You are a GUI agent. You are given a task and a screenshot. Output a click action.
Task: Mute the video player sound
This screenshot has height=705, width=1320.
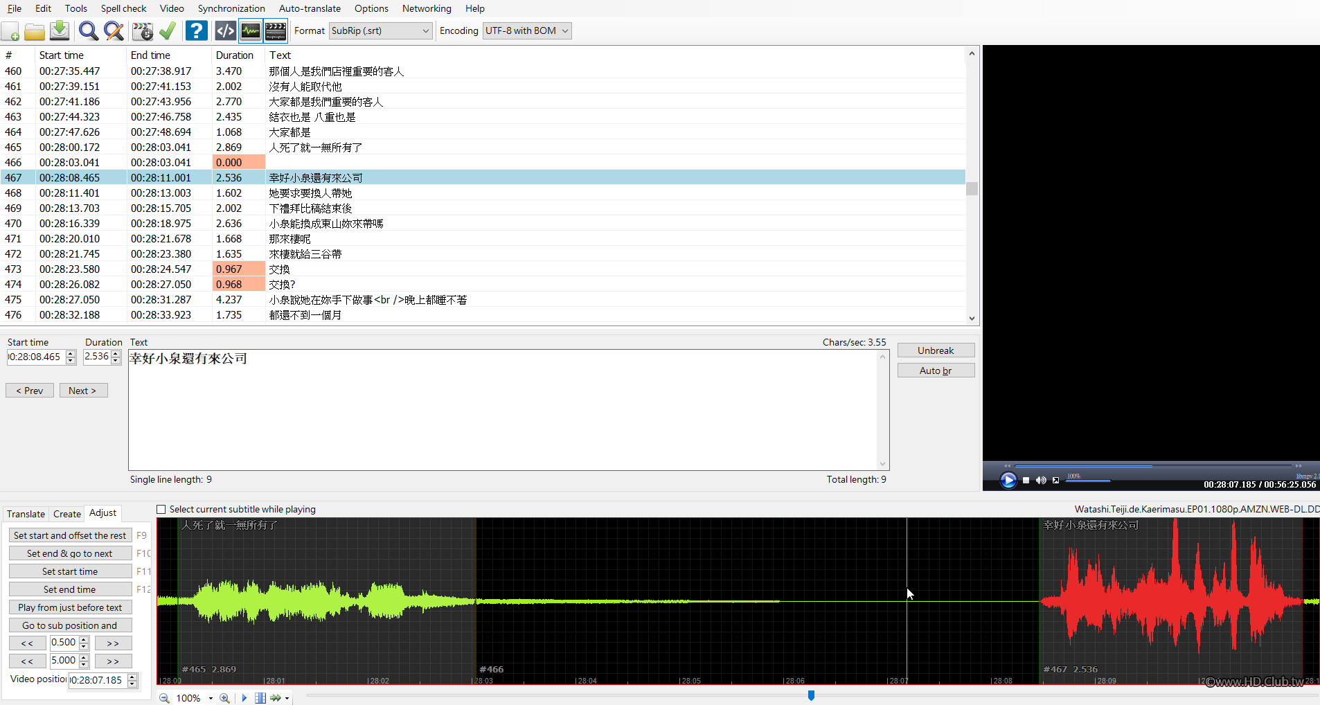click(x=1041, y=480)
